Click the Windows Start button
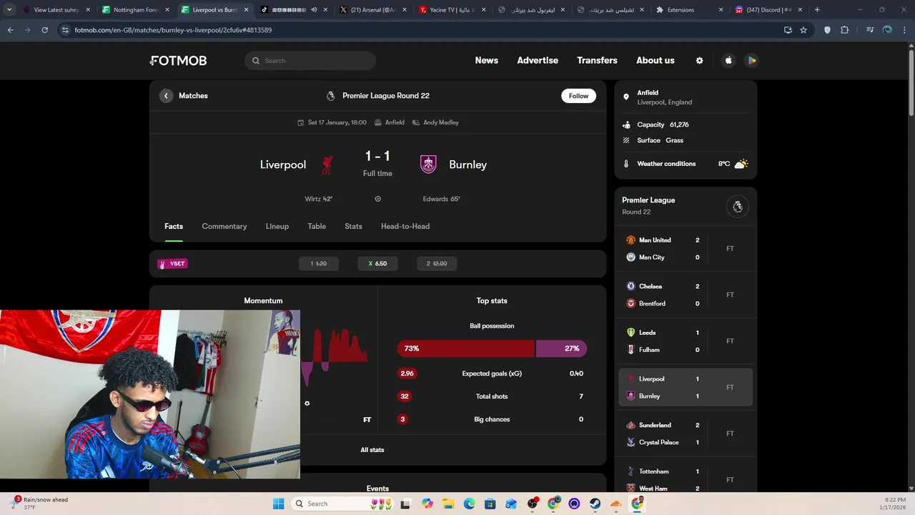This screenshot has height=515, width=915. point(278,504)
